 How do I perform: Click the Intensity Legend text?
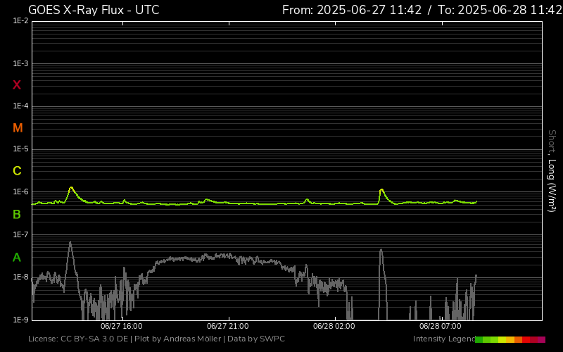[443, 339]
